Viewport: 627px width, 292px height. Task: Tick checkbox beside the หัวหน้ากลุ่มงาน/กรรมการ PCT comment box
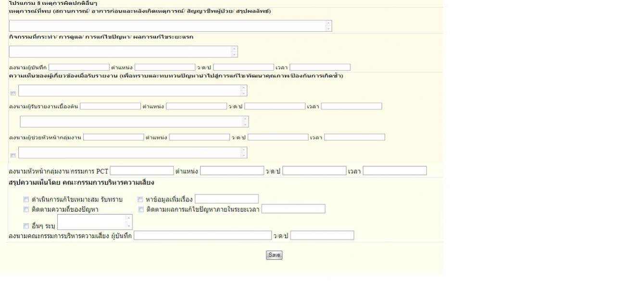click(13, 155)
